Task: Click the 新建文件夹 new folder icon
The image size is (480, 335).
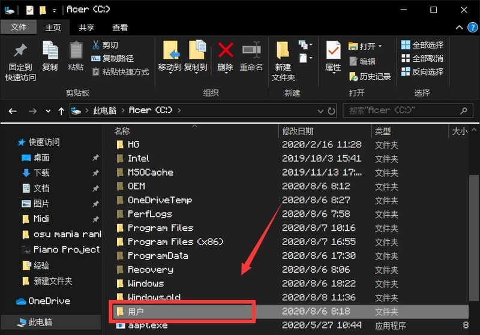Action: (x=283, y=50)
